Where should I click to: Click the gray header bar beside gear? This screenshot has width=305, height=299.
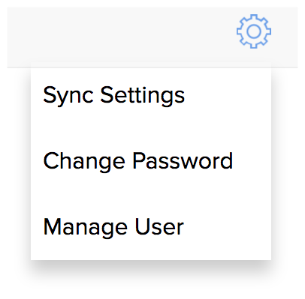pyautogui.click(x=120, y=37)
